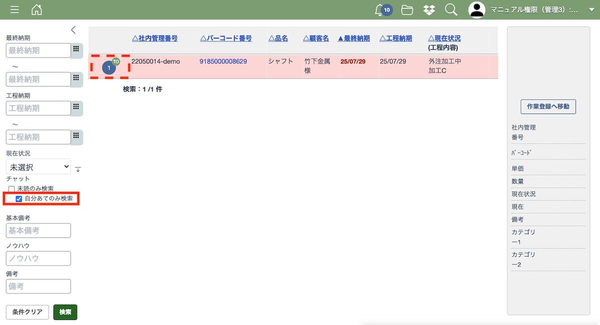Expand the 現在状況 dropdown
The width and height of the screenshot is (600, 325).
[38, 167]
